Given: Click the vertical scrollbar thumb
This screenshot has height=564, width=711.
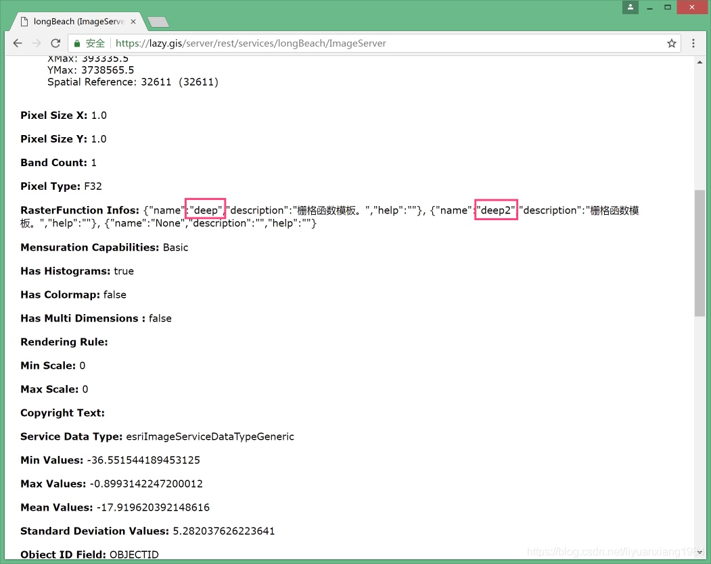Looking at the screenshot, I should pos(699,253).
